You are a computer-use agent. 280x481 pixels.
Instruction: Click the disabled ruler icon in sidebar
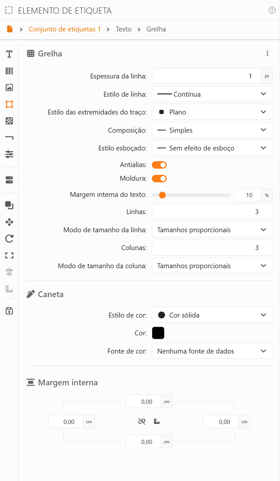click(9, 289)
